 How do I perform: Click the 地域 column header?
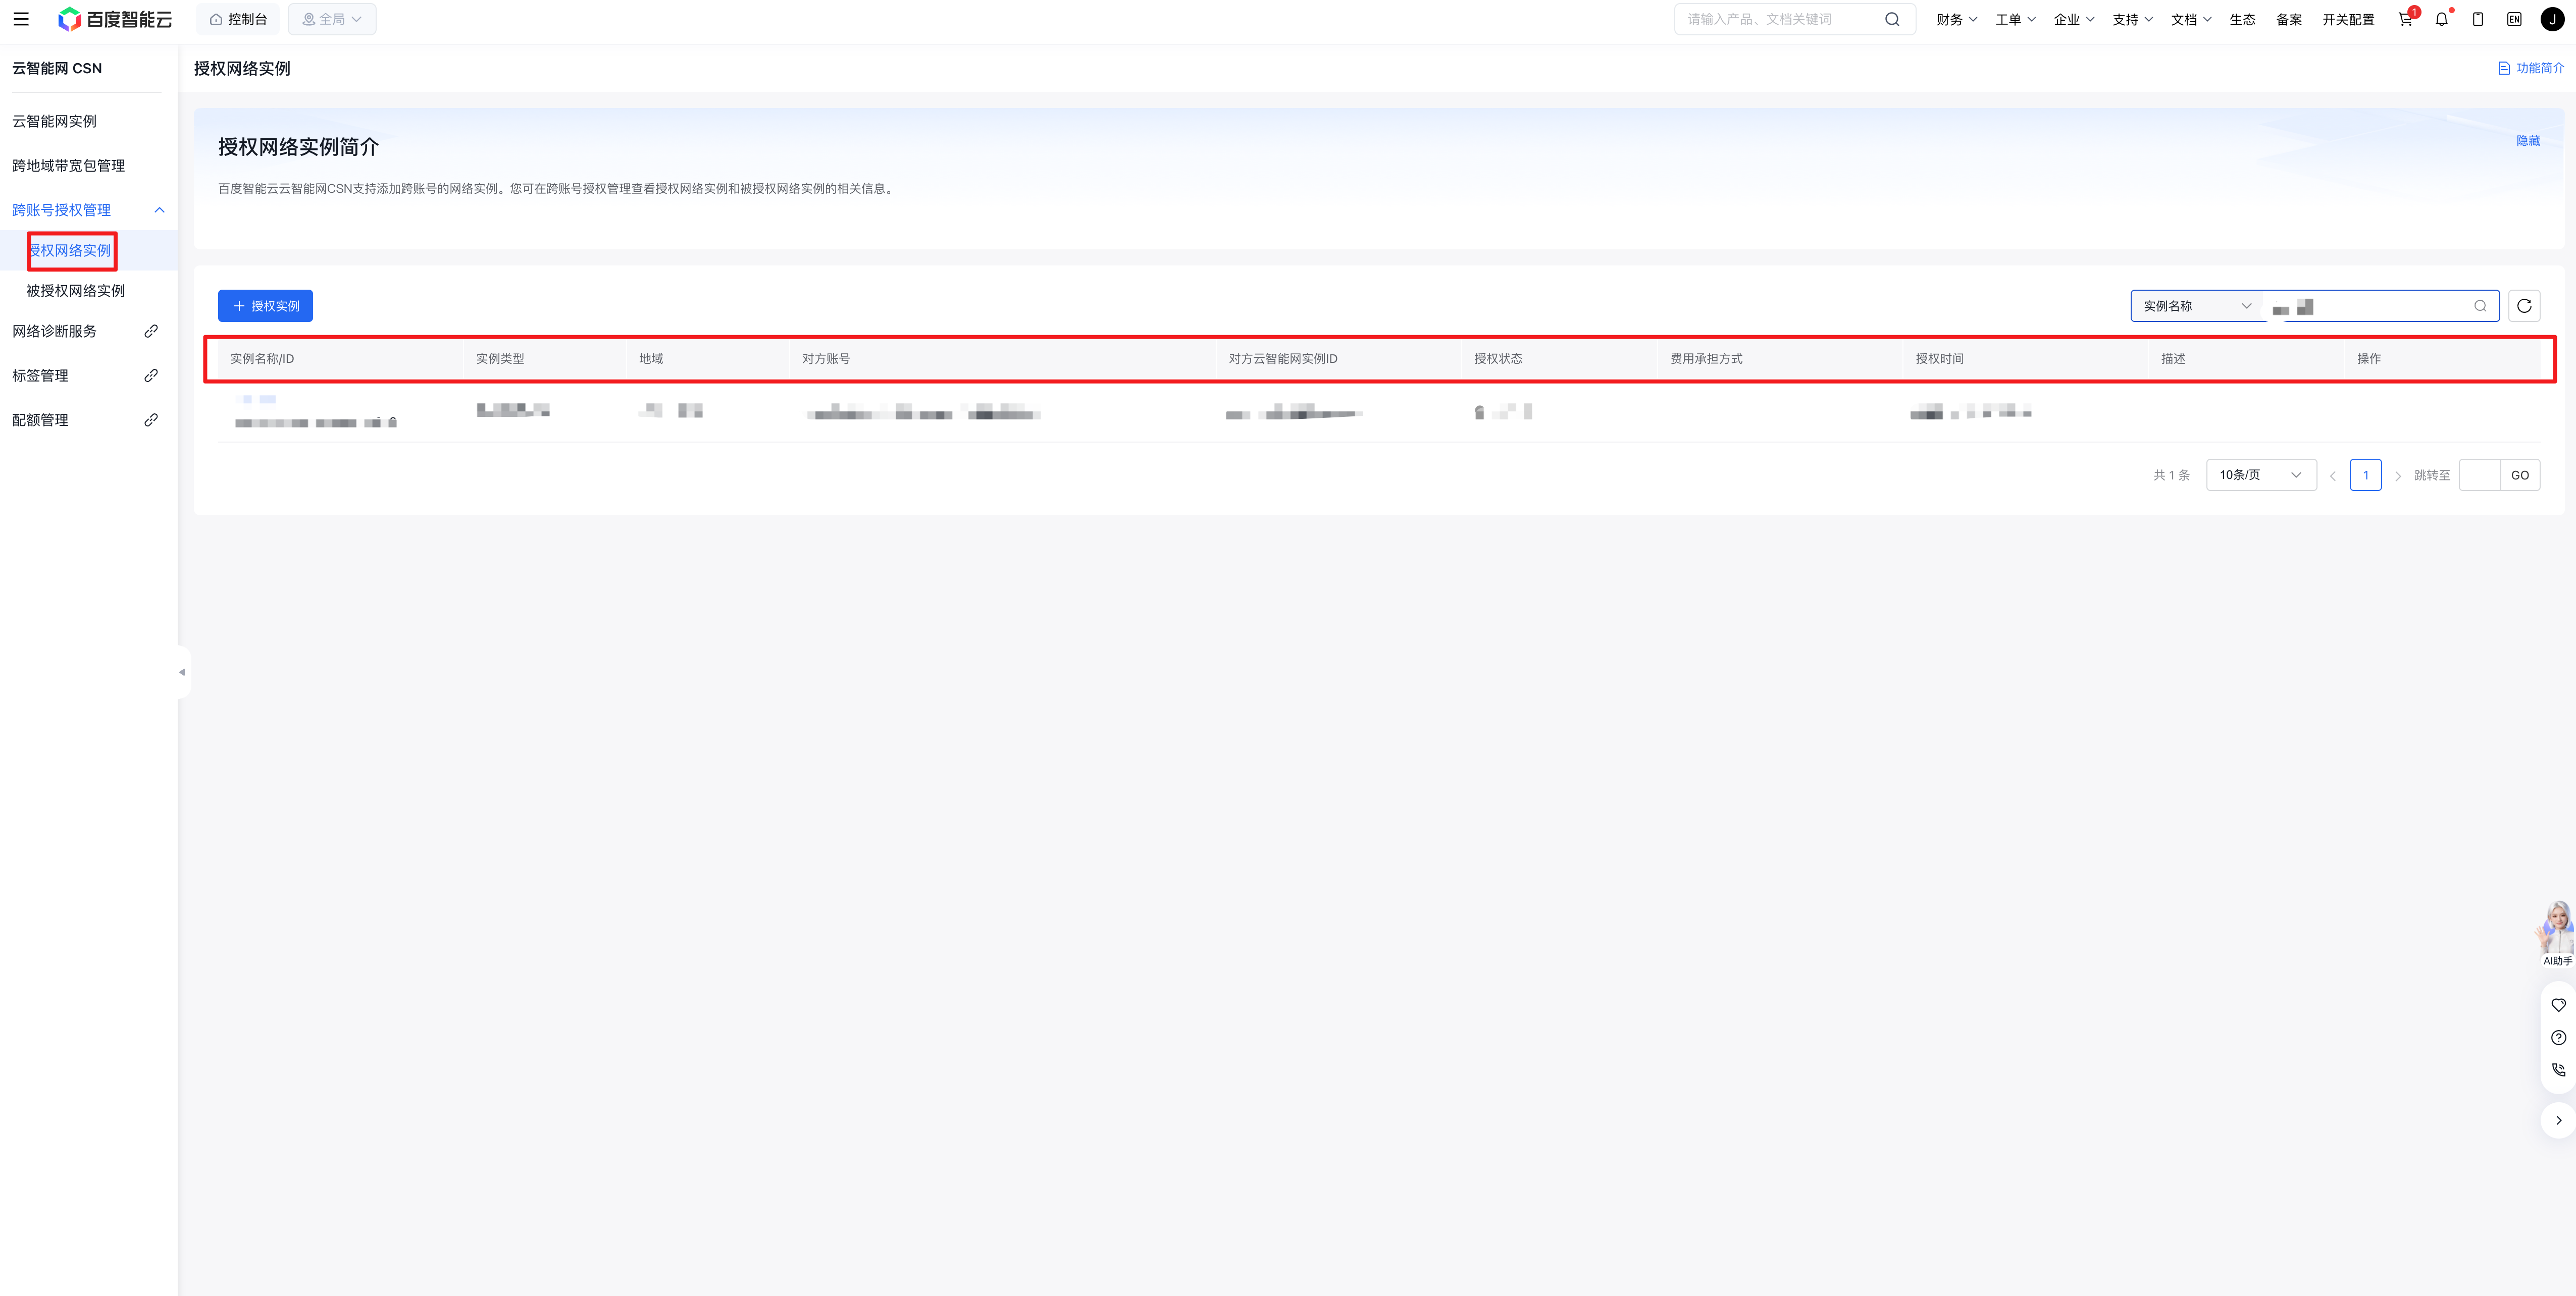(x=651, y=359)
